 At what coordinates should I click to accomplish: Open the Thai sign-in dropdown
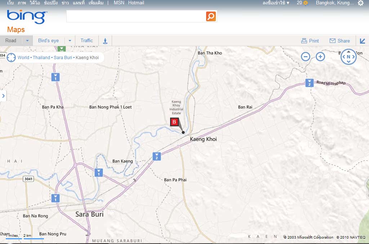pos(276,3)
